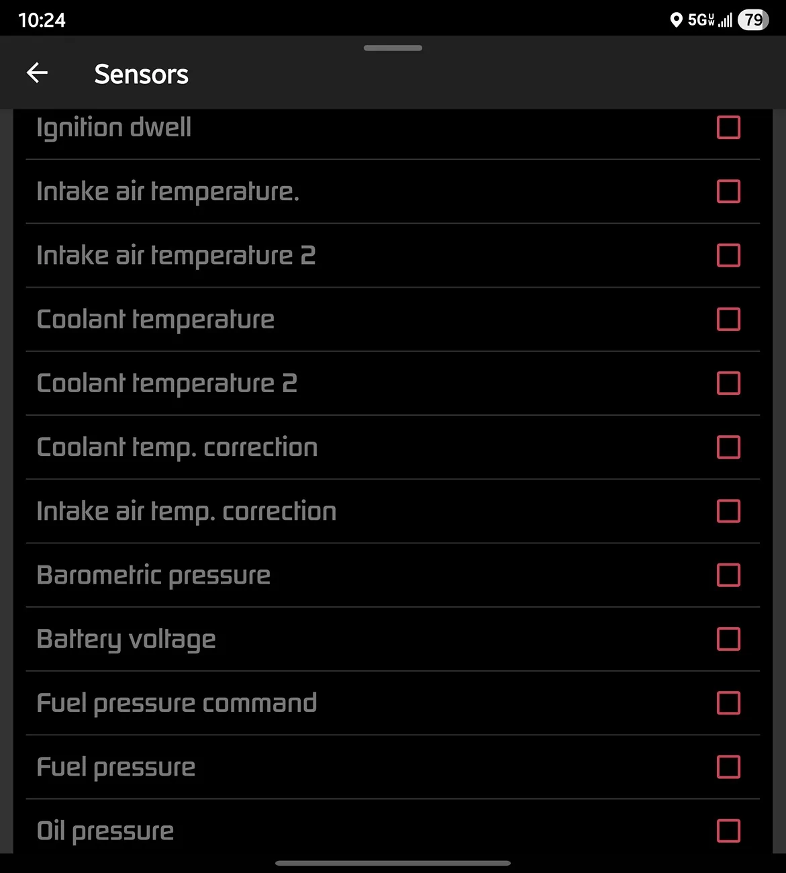Enable the Ignition dwell checkbox
Viewport: 786px width, 873px height.
coord(728,128)
